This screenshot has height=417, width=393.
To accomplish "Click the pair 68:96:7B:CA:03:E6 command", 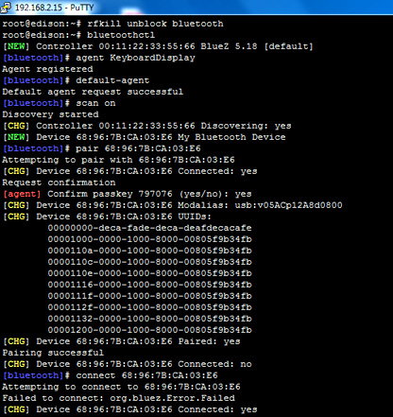I will 138,148.
